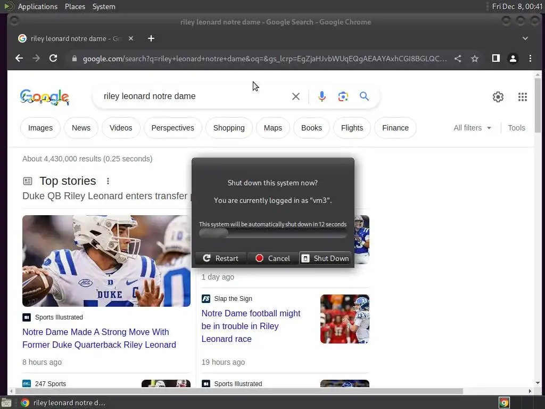Open Google quick settings gear

point(498,97)
